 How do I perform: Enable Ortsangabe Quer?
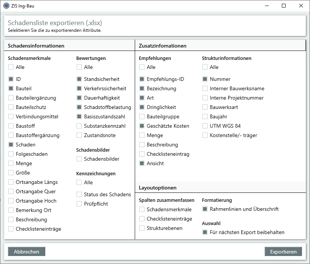tap(11, 191)
